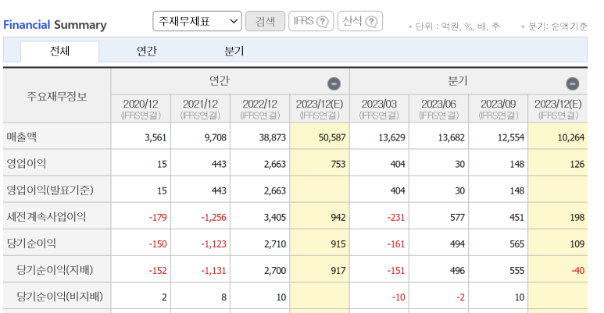Click the 2023/09 column header
Viewport: 604px width, 313px height.
(499, 109)
